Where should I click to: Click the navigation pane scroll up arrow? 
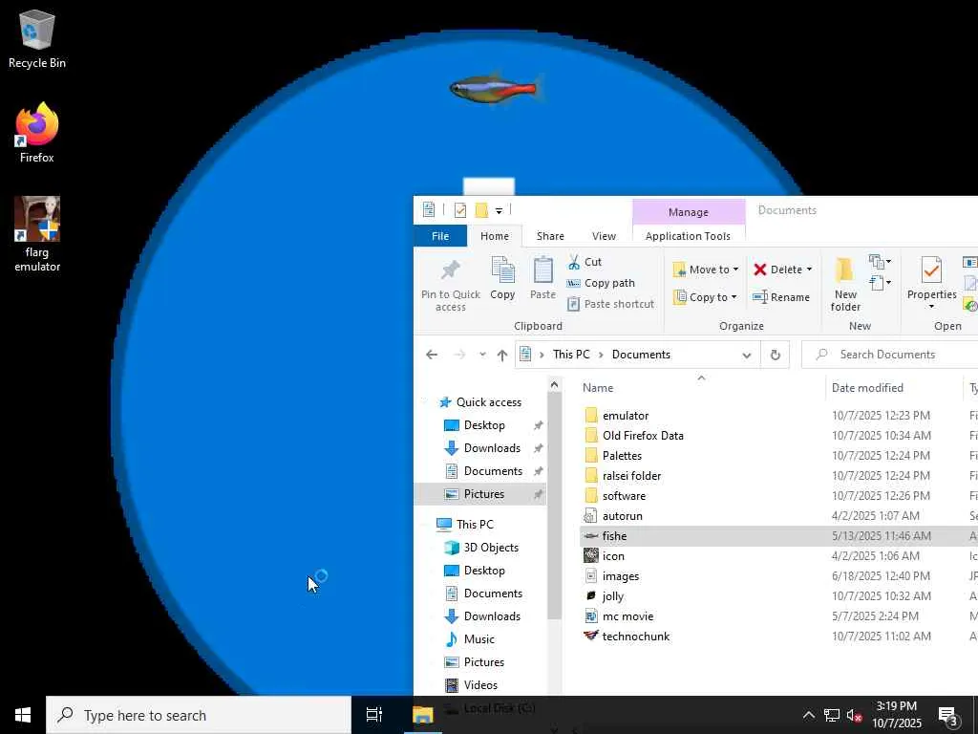[x=554, y=386]
